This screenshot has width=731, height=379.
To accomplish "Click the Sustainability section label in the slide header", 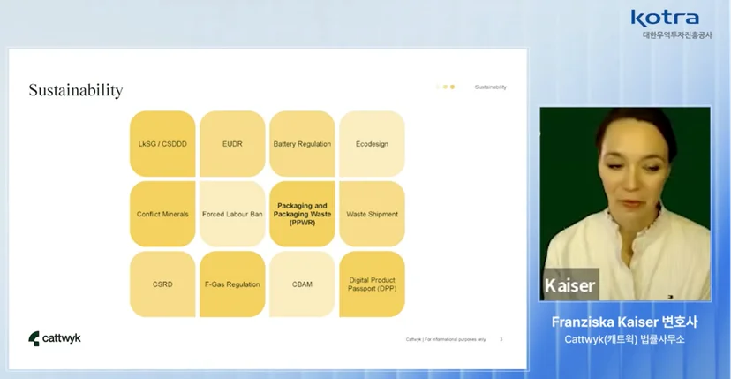I will pyautogui.click(x=491, y=87).
